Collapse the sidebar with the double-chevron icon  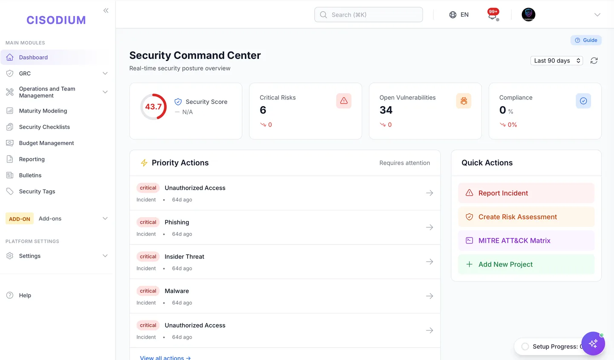(106, 11)
